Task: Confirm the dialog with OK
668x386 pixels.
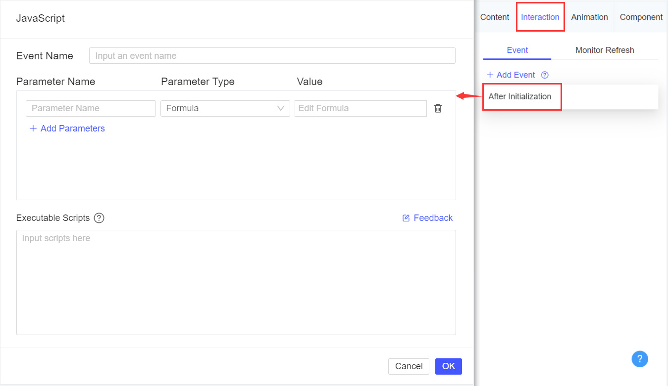Action: coord(448,366)
